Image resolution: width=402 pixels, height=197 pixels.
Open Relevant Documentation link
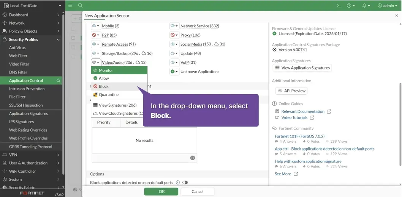(303, 111)
